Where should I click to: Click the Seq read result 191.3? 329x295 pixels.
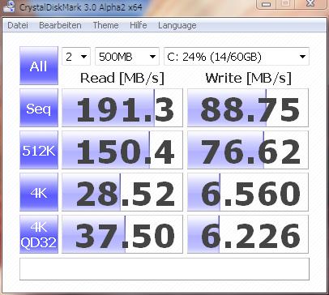click(122, 108)
